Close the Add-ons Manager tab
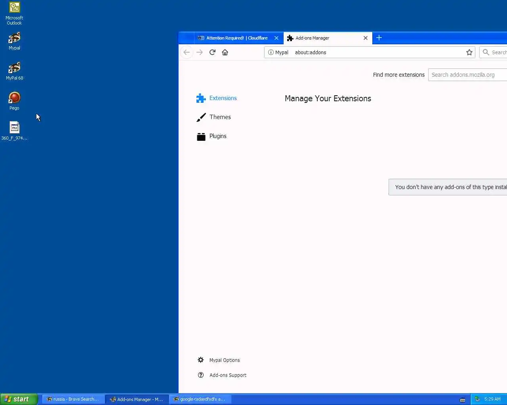This screenshot has height=405, width=507. (x=366, y=38)
